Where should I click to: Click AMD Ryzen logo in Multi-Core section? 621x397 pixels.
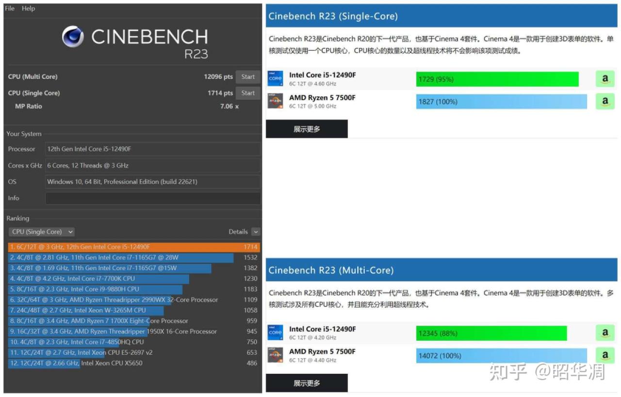[275, 355]
